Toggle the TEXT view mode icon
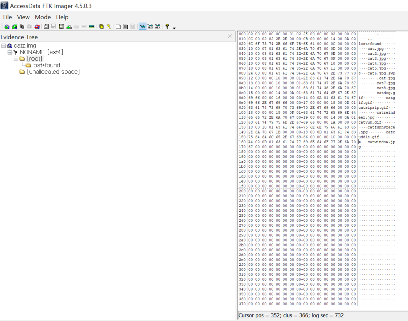Screen dimensions: 408x321 (150, 27)
